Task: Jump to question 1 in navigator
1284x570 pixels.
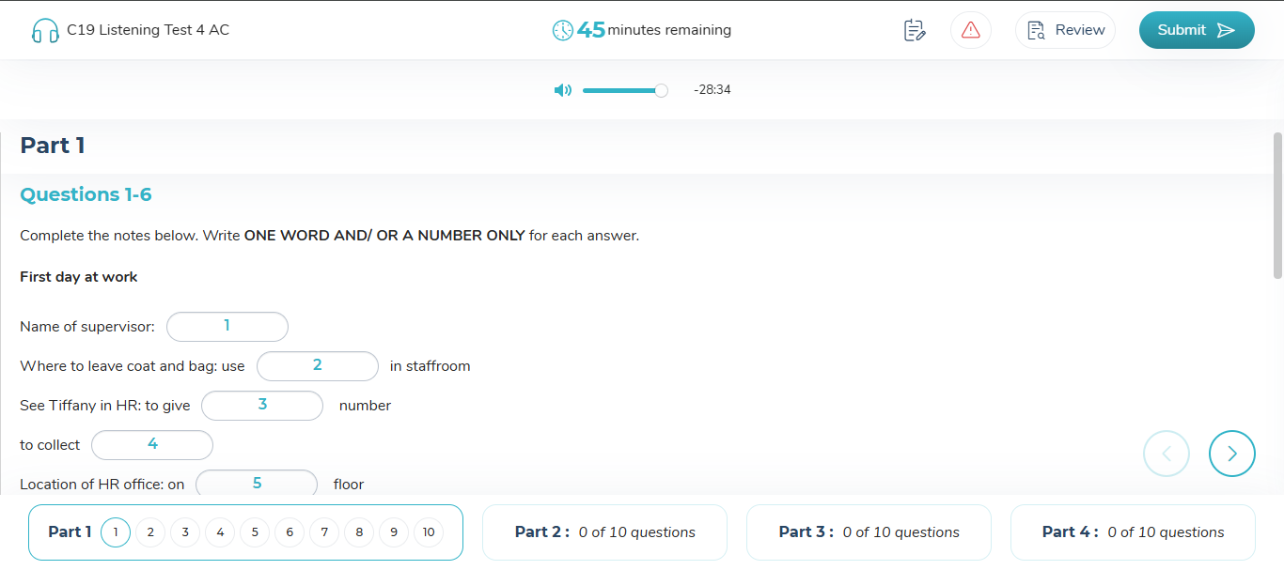Action: 116,532
